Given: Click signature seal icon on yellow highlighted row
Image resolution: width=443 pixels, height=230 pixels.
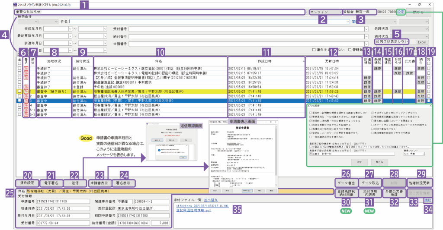Looking at the screenshot, I should click(x=26, y=91).
